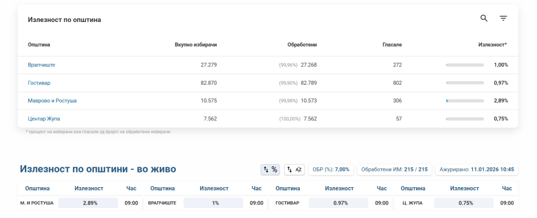Screen dimensions: 537x218
Task: Click the Ажурирано timestamp badge
Action: (x=477, y=169)
